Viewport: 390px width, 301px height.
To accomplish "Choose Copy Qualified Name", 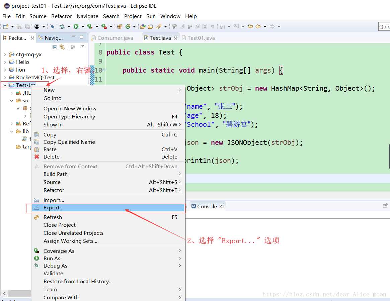I will [x=109, y=142].
